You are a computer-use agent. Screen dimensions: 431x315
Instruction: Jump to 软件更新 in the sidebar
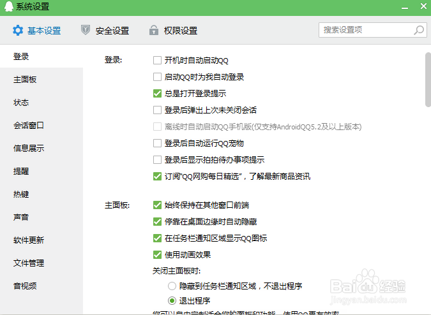[x=42, y=240]
